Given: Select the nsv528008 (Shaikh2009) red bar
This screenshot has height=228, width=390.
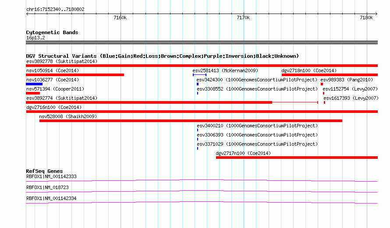Looking at the screenshot, I should pyautogui.click(x=191, y=121).
